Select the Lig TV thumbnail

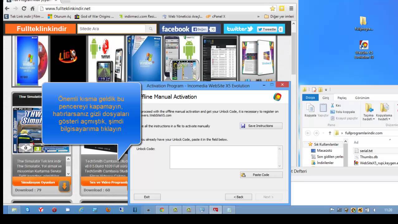point(68,58)
